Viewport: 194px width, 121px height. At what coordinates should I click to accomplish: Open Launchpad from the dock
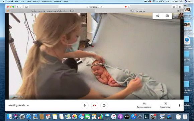click(22, 117)
